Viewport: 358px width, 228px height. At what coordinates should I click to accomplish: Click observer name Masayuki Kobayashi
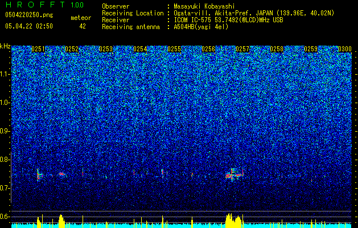204,6
